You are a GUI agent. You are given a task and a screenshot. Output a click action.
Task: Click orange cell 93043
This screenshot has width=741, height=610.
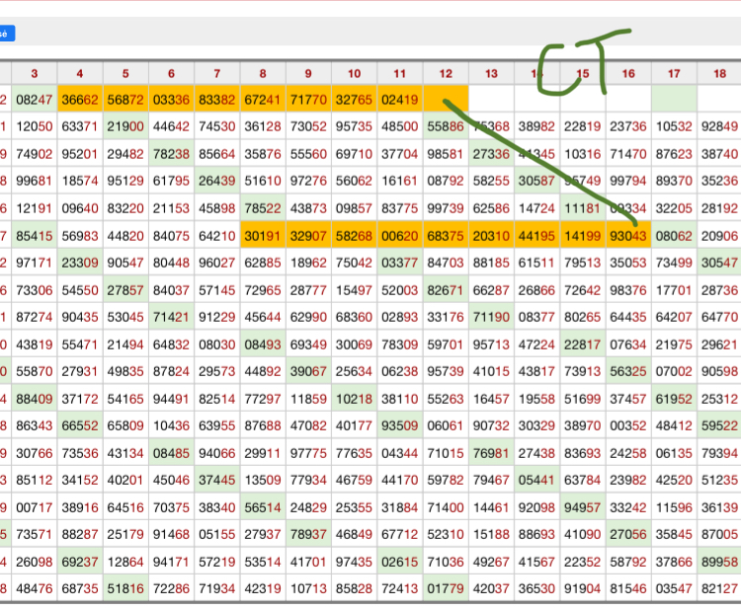pyautogui.click(x=628, y=236)
